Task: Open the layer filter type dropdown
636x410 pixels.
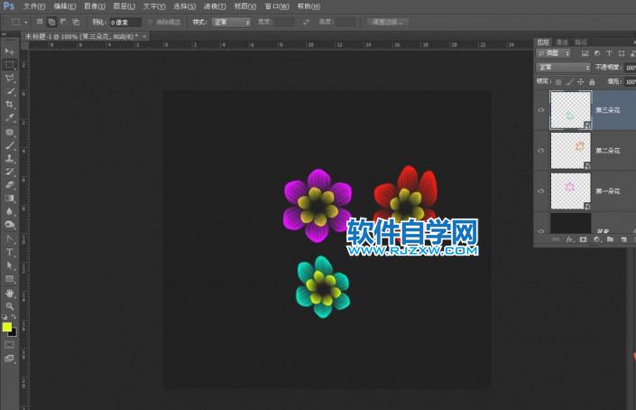Action: 554,53
